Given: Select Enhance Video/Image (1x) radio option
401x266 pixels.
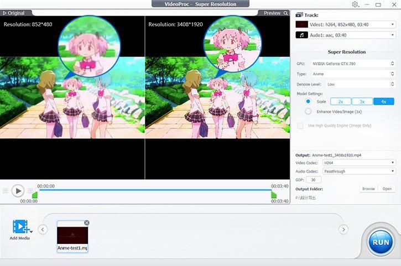Looking at the screenshot, I should point(308,111).
